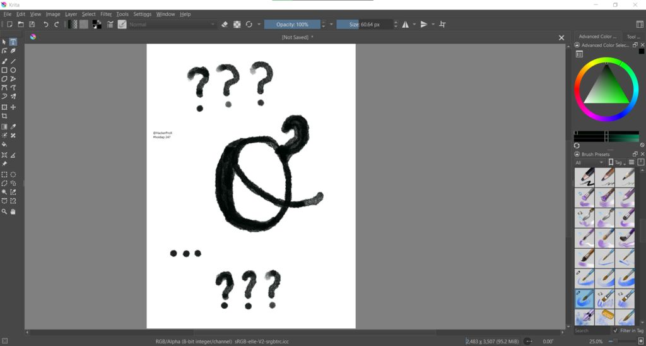Screen dimensions: 646x346
Task: Toggle the eraser mode button
Action: pyautogui.click(x=225, y=25)
